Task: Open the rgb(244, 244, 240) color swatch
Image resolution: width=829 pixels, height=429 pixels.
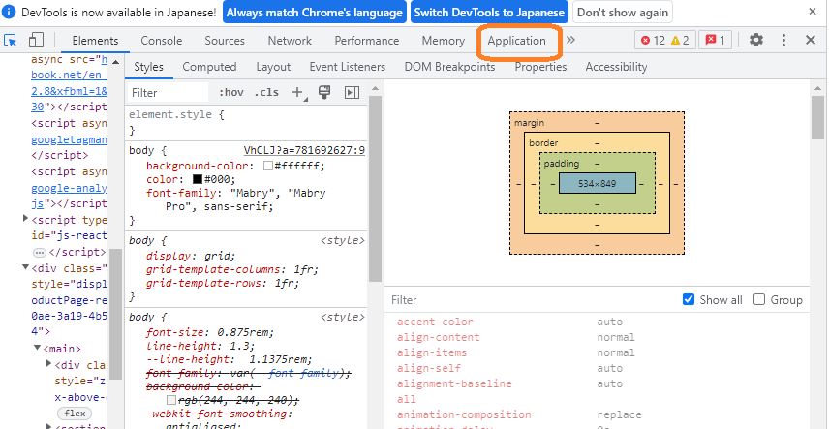Action: coord(171,400)
